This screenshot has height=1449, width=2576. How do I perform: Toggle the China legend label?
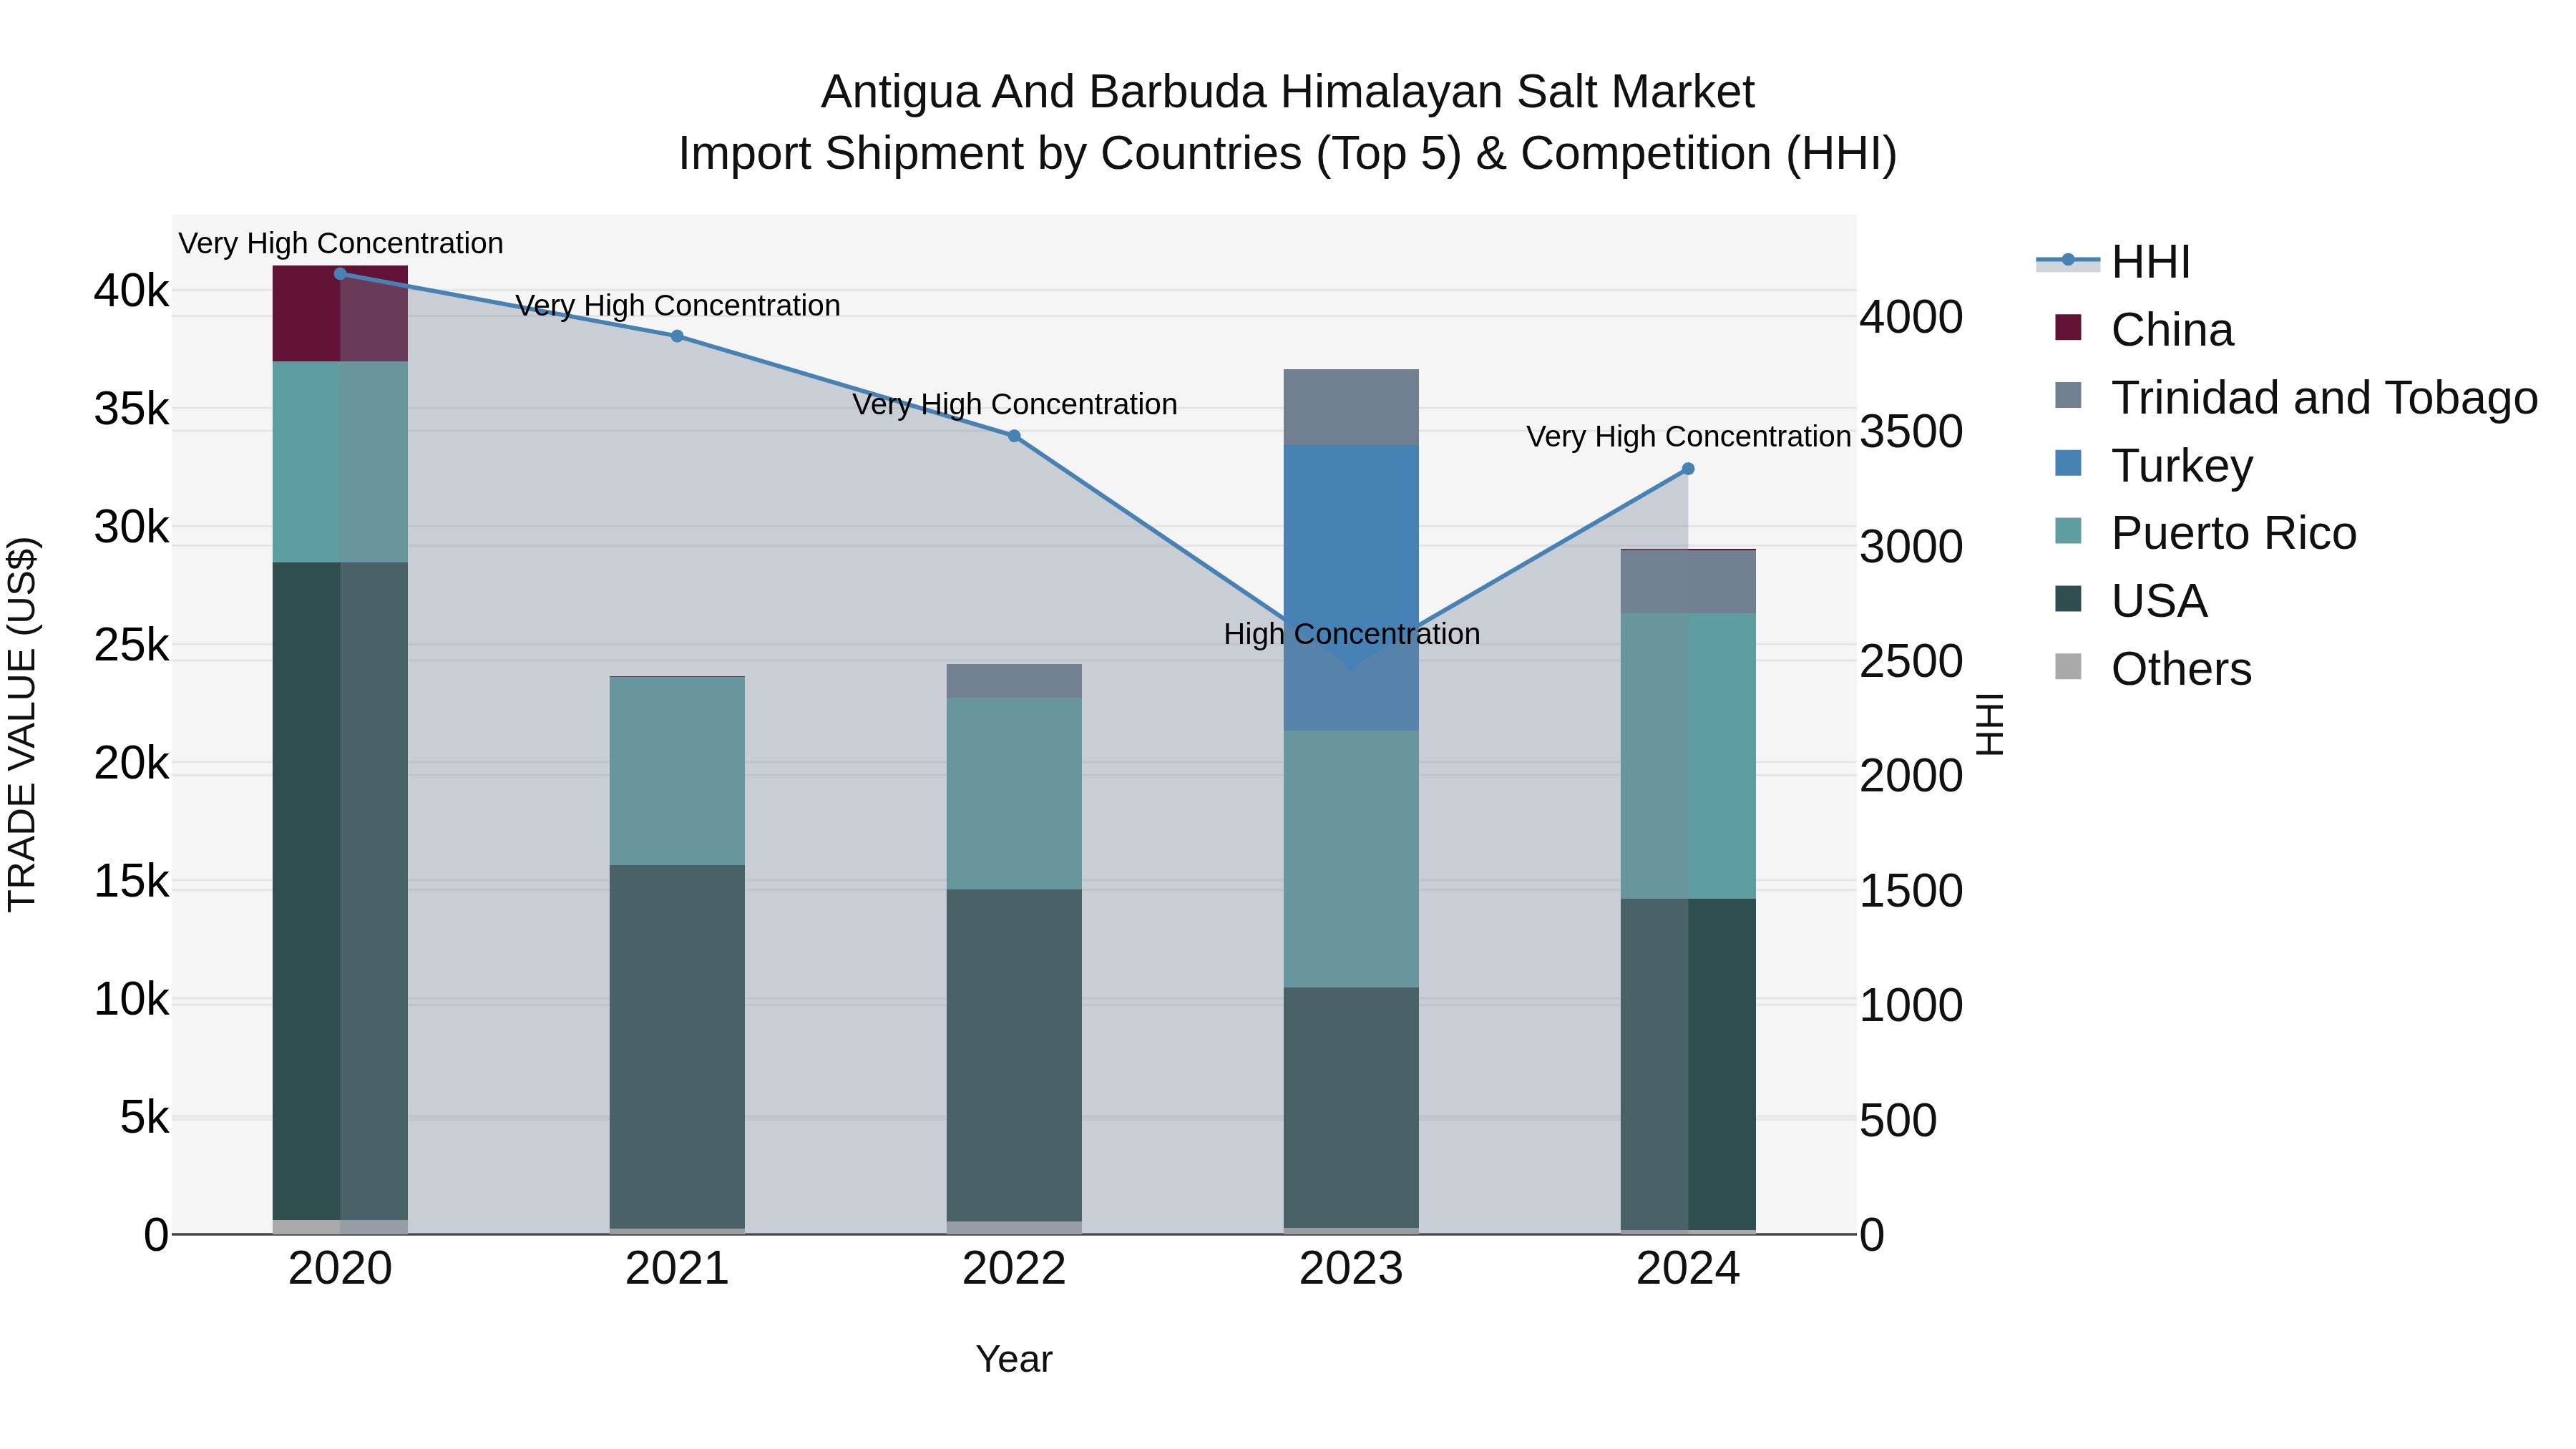coord(2172,330)
